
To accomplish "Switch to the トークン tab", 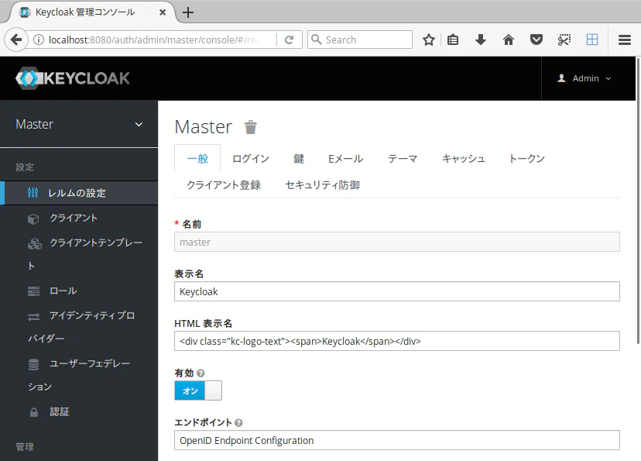I will tap(527, 158).
